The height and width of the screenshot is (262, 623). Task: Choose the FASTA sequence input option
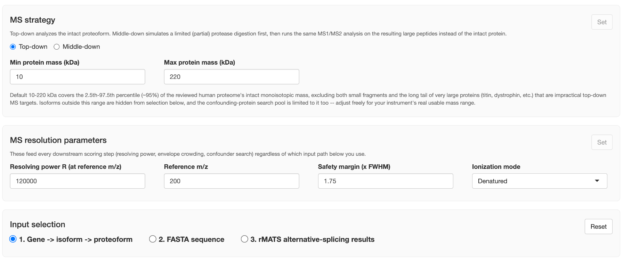coord(153,239)
